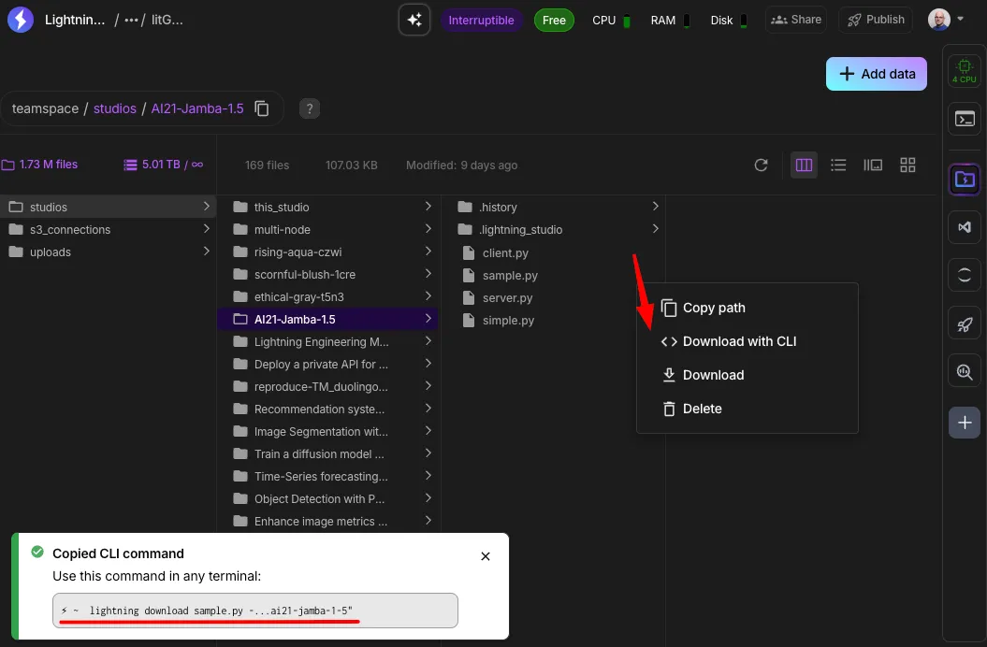Screen dimensions: 987x647
Task: Expand the s3_connections folder chevron
Action: 206,229
